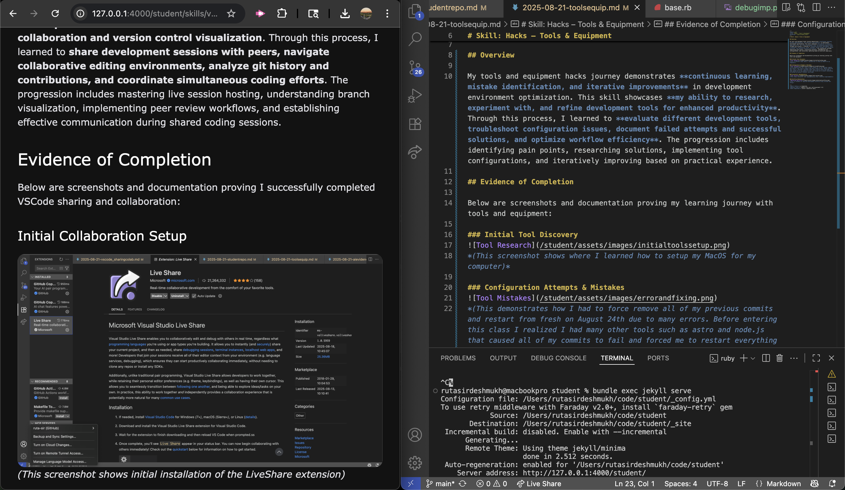Screen dimensions: 845x490
Task: Open the pink extension icon in the browser toolbar
Action: (x=260, y=13)
